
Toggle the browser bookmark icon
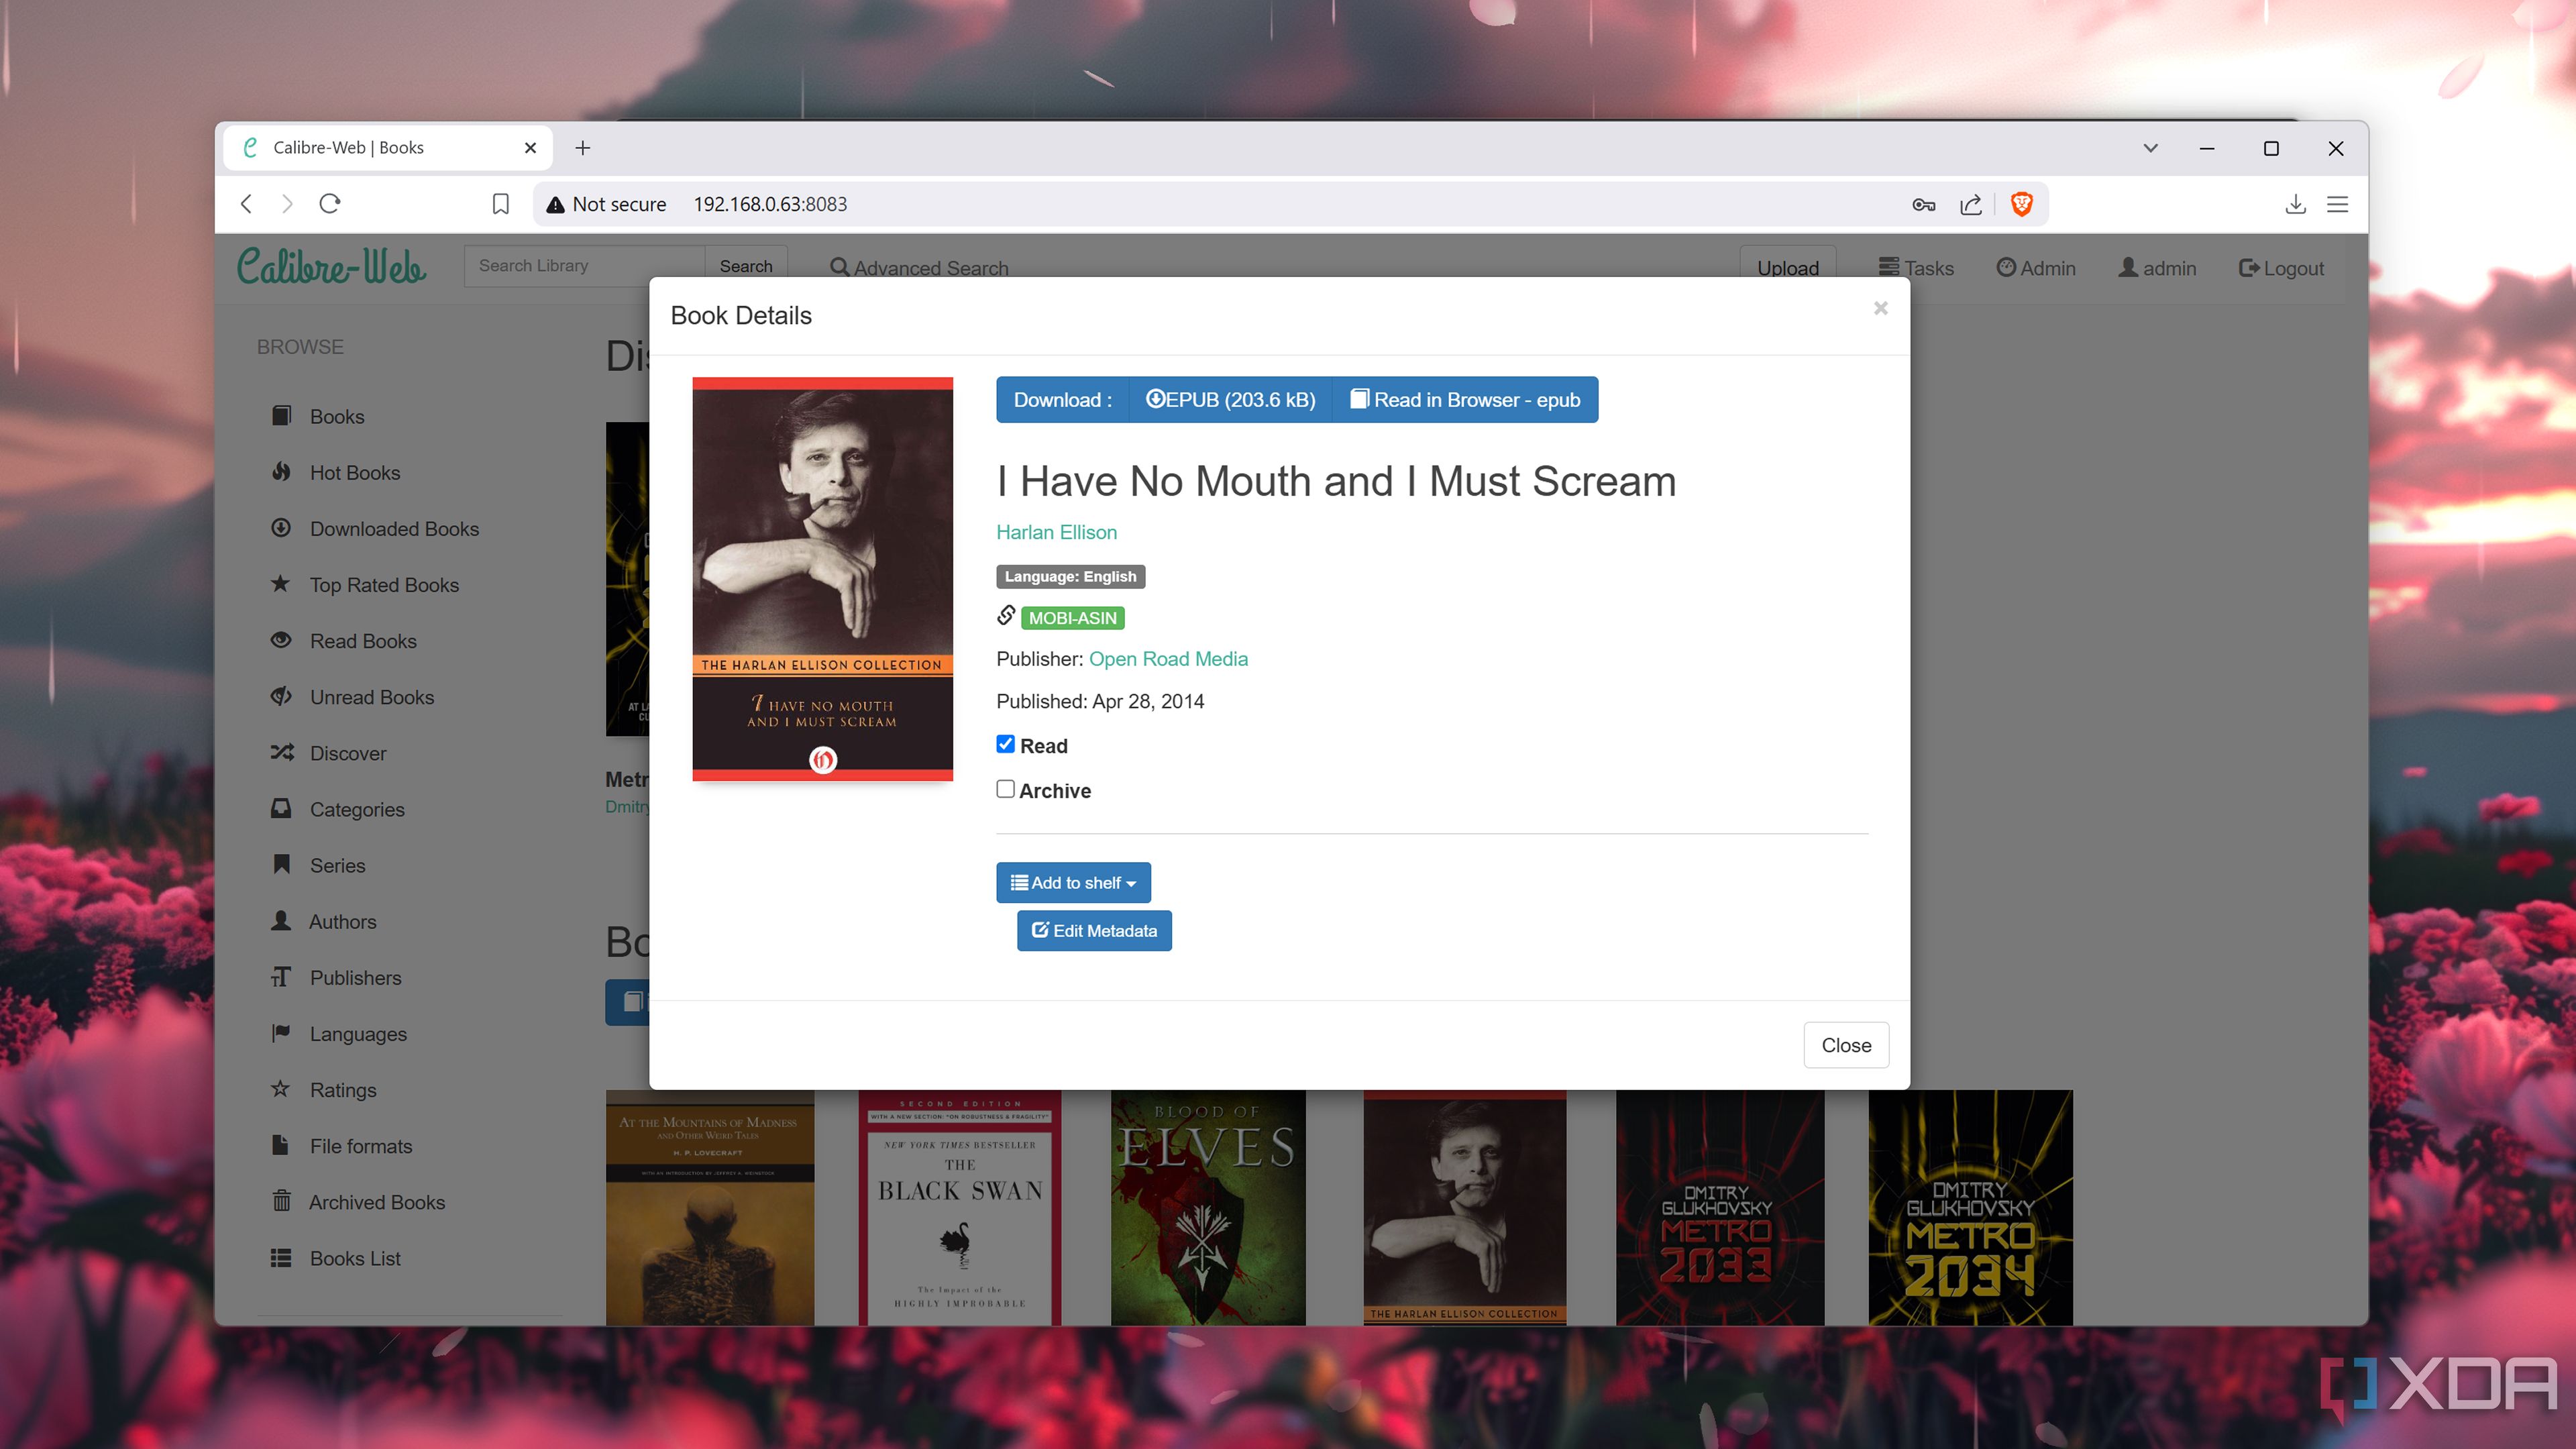pos(499,204)
